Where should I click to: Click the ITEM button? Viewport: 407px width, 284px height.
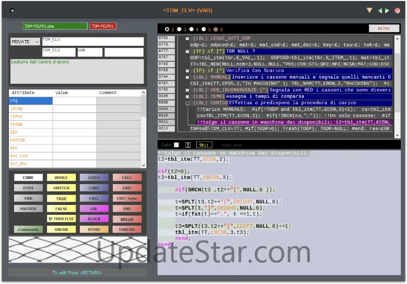(28, 188)
